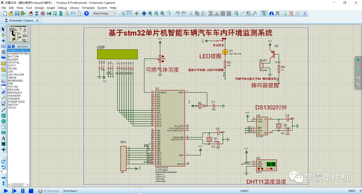Copy selection to clipboard icon
362x194 pixels.
pyautogui.click(x=197, y=14)
